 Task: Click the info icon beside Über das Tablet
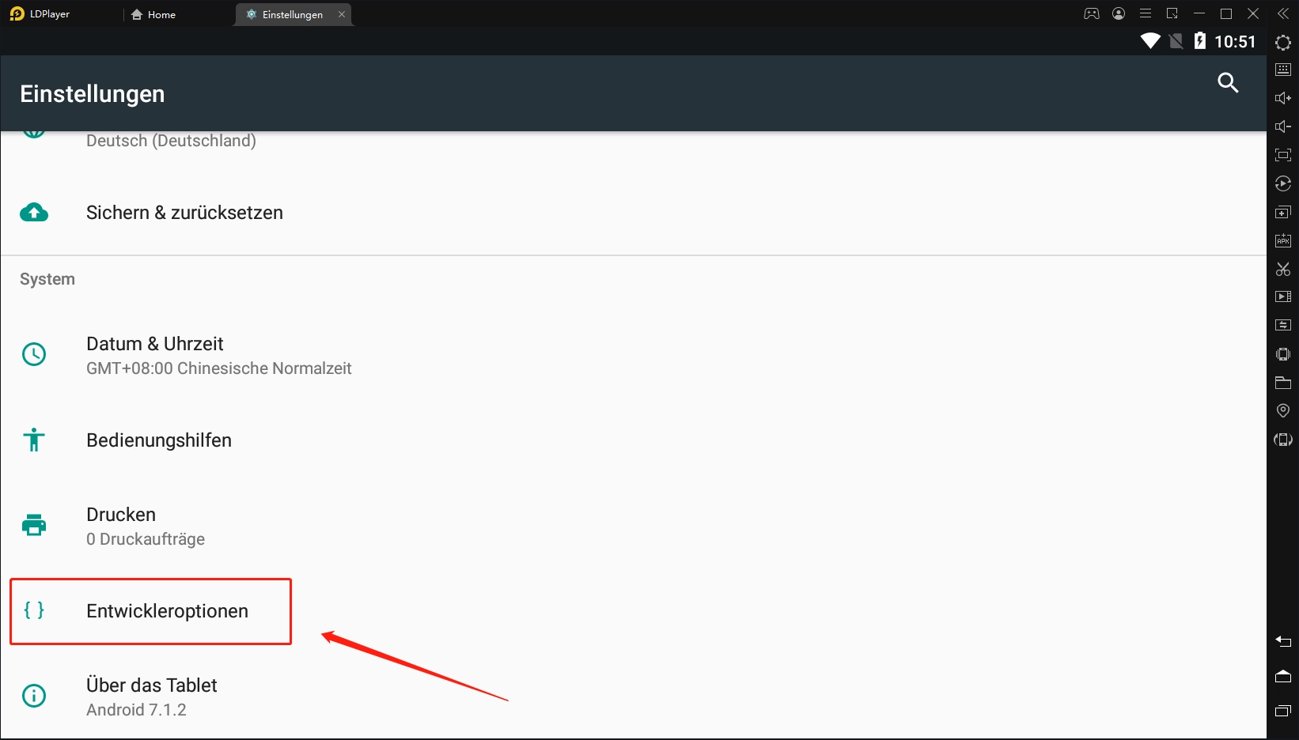[34, 696]
